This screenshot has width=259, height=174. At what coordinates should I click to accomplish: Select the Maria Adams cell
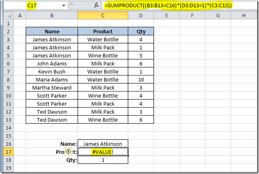tap(52, 80)
